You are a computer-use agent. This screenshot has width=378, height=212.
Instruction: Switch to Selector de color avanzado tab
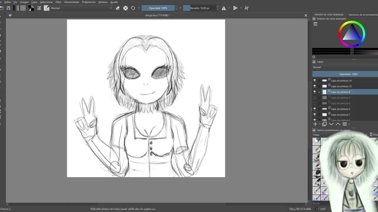click(329, 14)
